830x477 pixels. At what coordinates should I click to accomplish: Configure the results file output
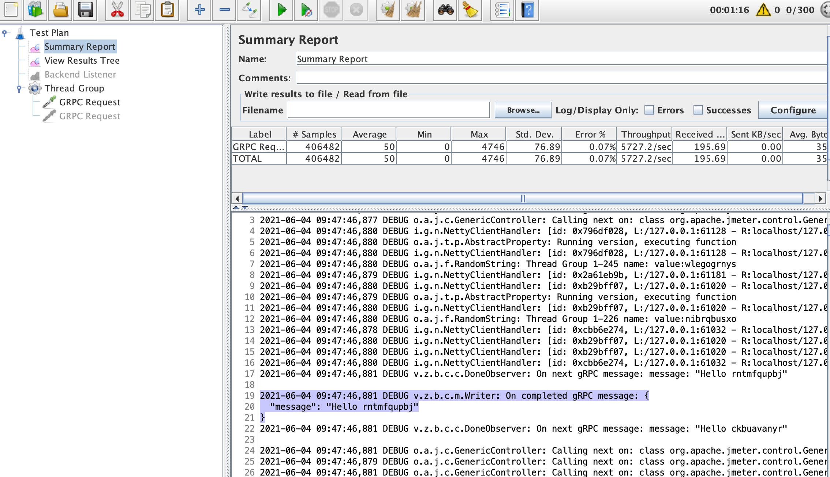pyautogui.click(x=793, y=110)
